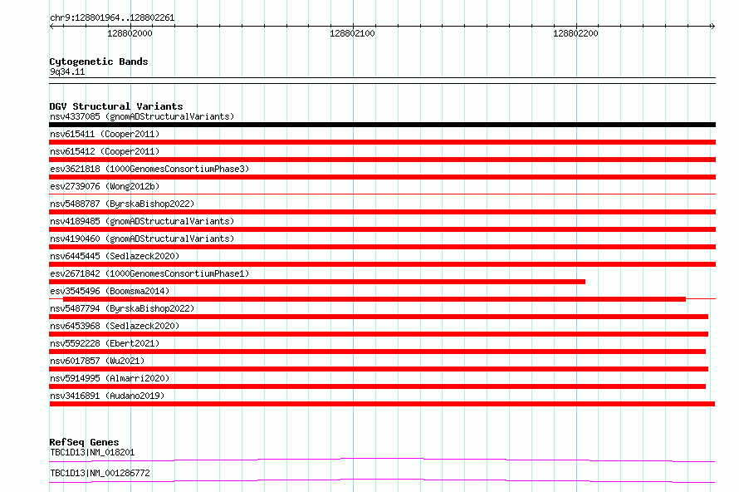Click the black bar of nsv4337085

[x=382, y=125]
